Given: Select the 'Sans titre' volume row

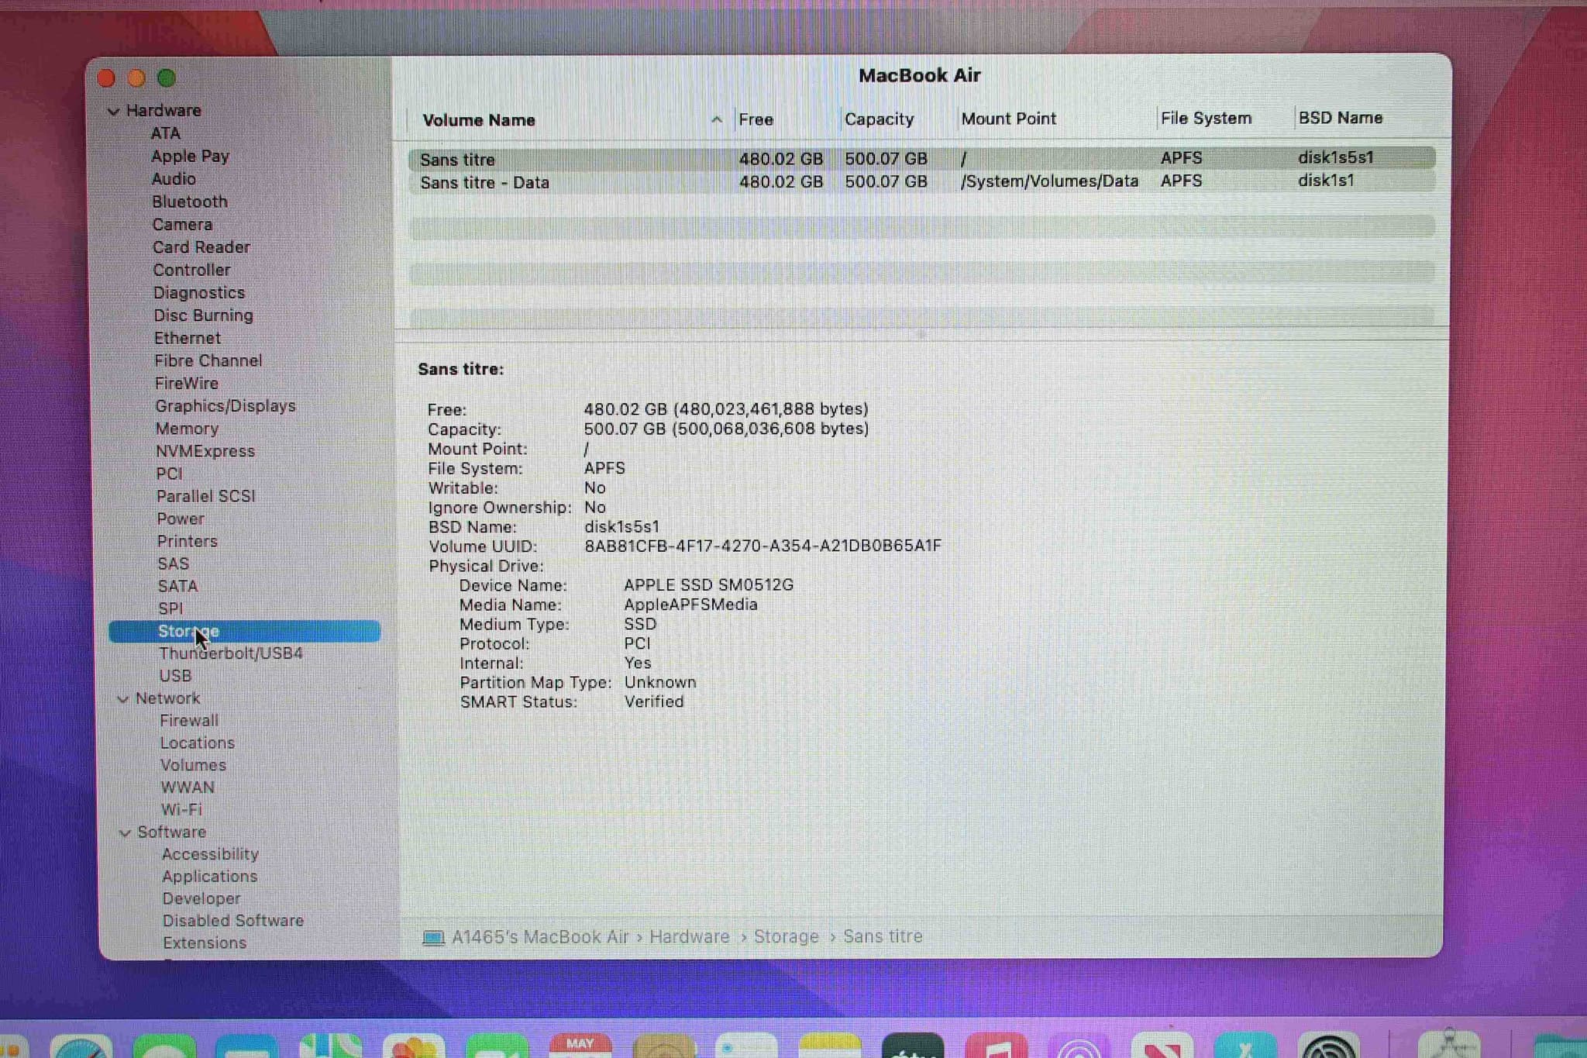Looking at the screenshot, I should 921,158.
